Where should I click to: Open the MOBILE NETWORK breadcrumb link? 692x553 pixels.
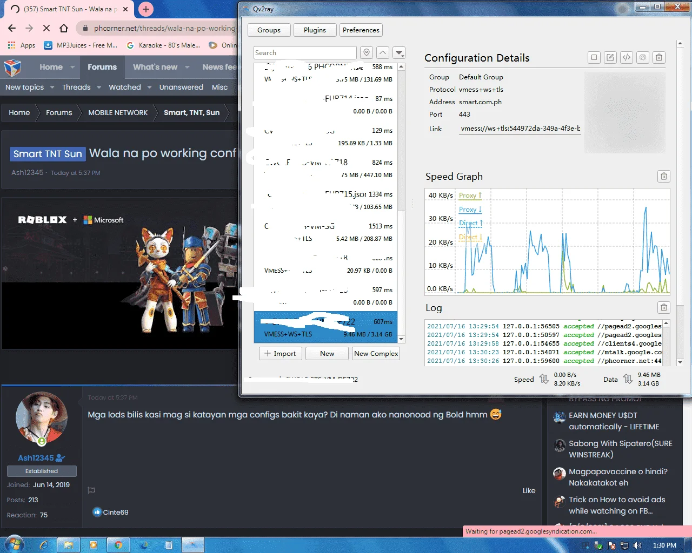(x=118, y=112)
